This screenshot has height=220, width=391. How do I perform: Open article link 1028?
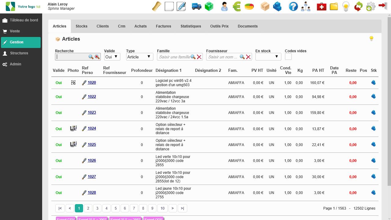click(x=92, y=193)
